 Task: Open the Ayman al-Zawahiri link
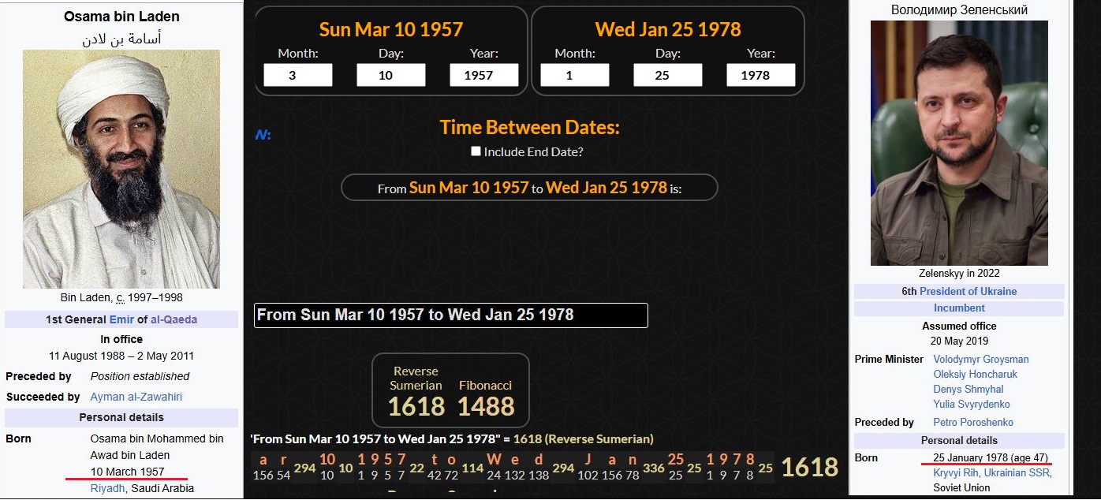[x=136, y=397]
